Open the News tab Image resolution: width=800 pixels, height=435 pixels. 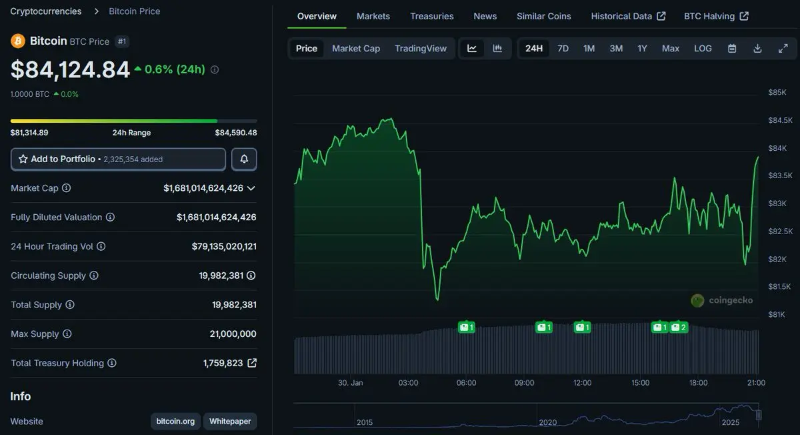point(485,16)
